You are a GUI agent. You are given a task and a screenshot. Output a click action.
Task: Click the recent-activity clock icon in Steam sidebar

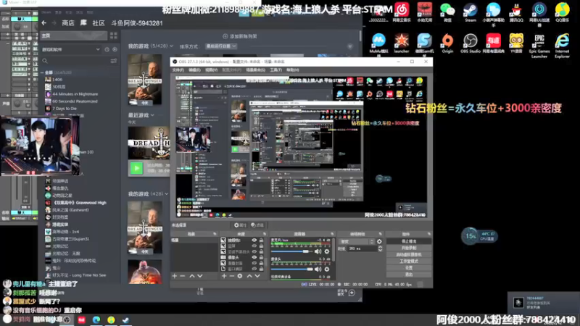coord(107,49)
